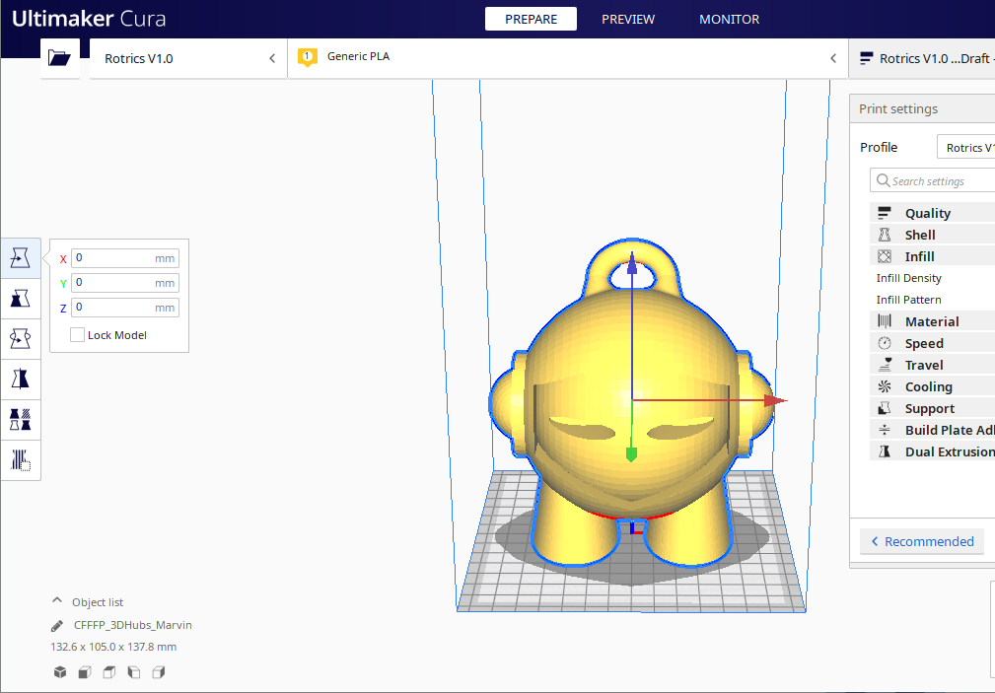This screenshot has width=995, height=693.
Task: Switch to the MONITOR stage
Action: tap(729, 19)
